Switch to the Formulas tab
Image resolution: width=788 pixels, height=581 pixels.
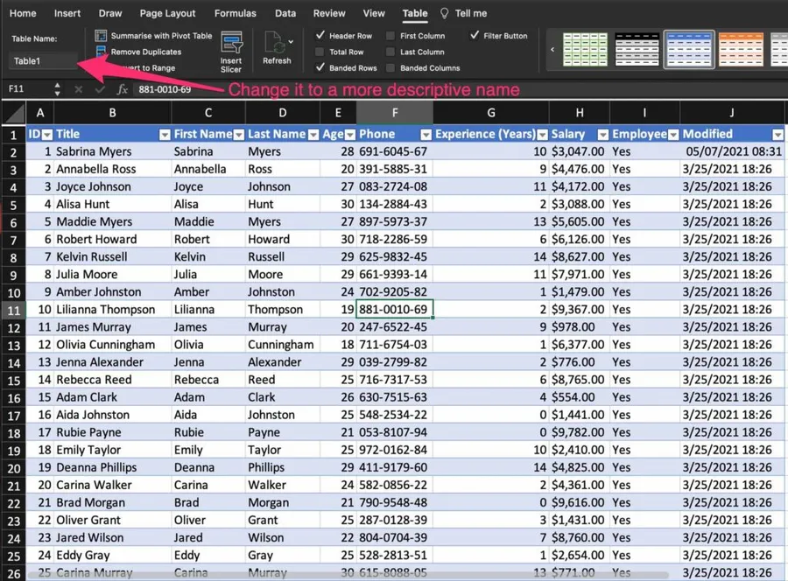point(236,14)
